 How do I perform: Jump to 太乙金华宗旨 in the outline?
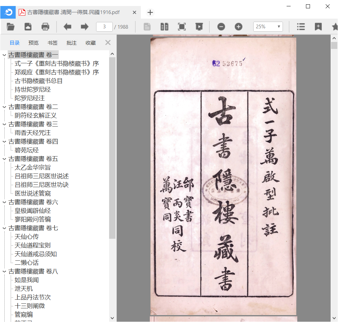(x=33, y=167)
